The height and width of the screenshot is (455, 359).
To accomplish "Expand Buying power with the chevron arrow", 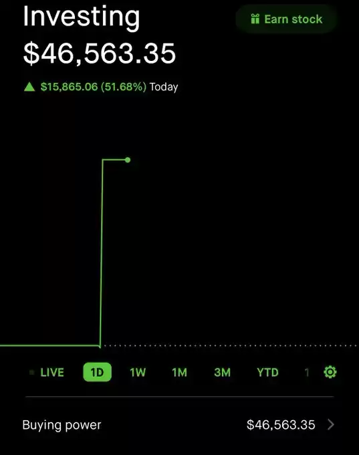I will (x=331, y=424).
